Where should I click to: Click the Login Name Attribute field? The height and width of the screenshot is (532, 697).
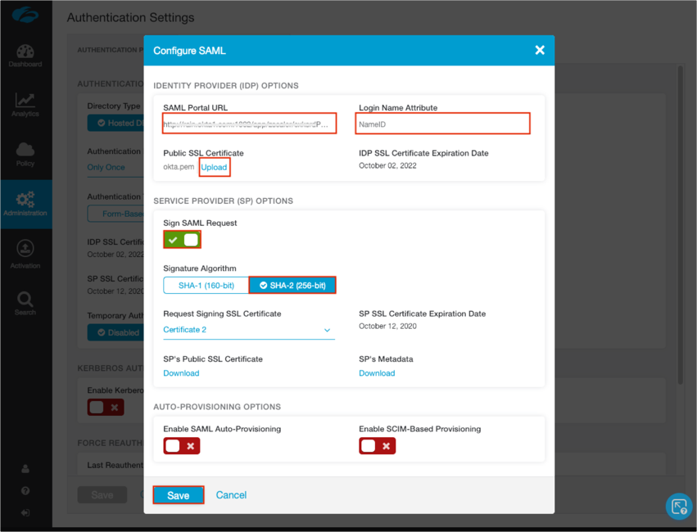[442, 124]
